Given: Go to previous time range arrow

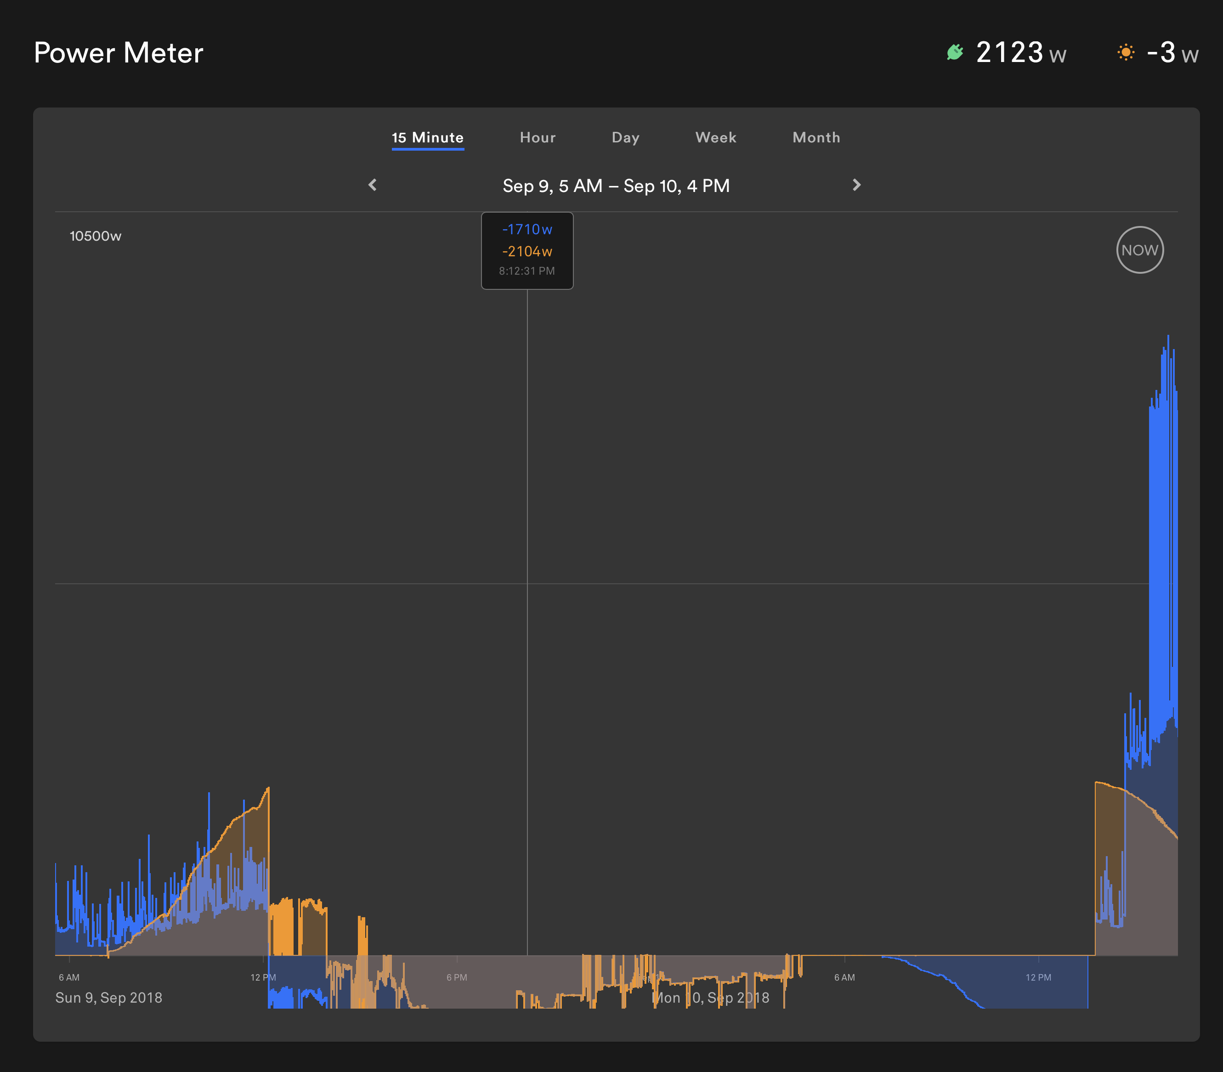Looking at the screenshot, I should tap(373, 185).
